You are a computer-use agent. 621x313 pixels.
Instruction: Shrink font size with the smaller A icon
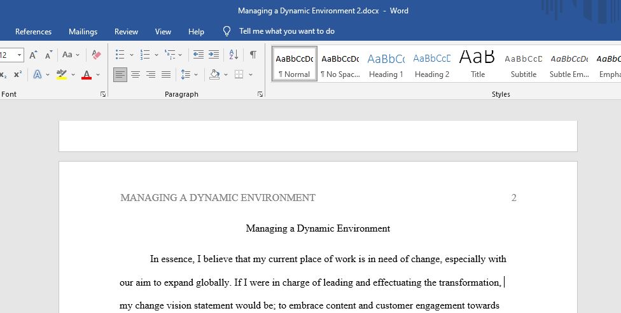pyautogui.click(x=49, y=55)
